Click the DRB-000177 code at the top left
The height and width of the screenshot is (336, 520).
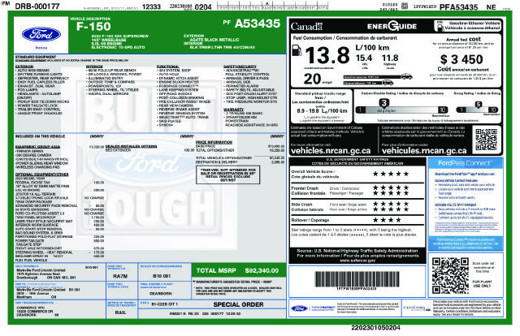(37, 6)
